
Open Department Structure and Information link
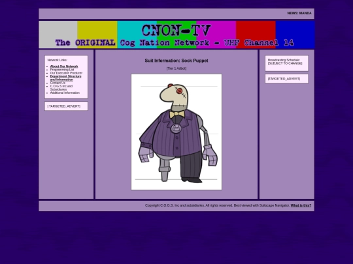[x=66, y=78]
